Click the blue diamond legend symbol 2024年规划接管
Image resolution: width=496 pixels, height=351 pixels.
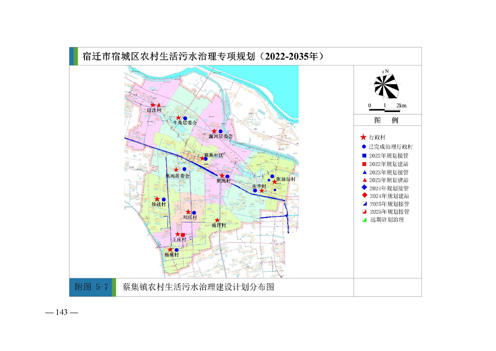click(363, 188)
